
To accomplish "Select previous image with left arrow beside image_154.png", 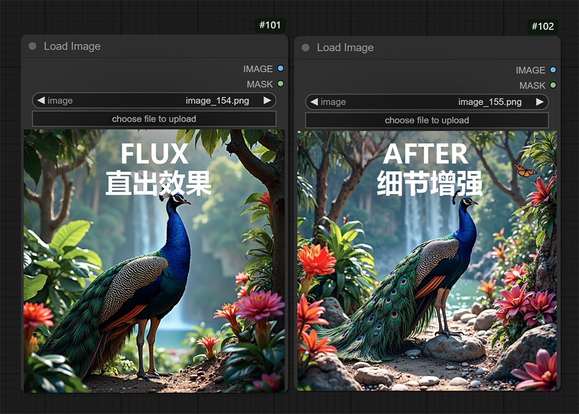I will click(41, 101).
